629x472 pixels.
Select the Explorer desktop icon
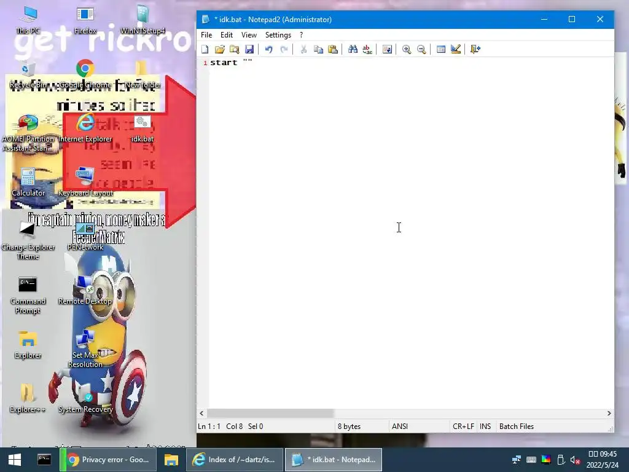[28, 345]
